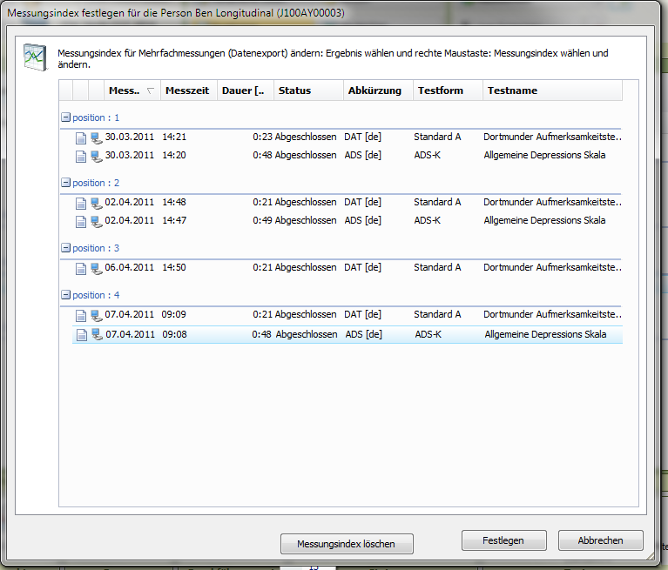Confirm with the Festlegen button
Viewport: 668px width, 570px height.
pos(503,540)
